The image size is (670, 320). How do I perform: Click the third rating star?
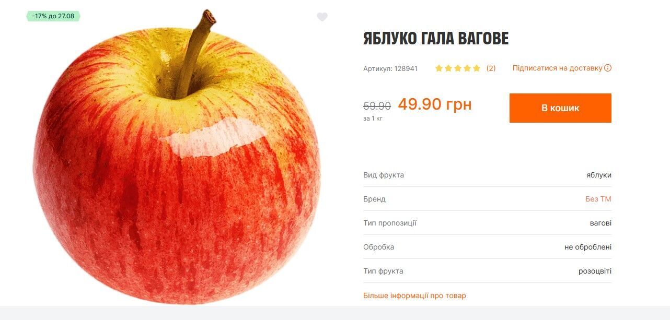click(x=458, y=68)
